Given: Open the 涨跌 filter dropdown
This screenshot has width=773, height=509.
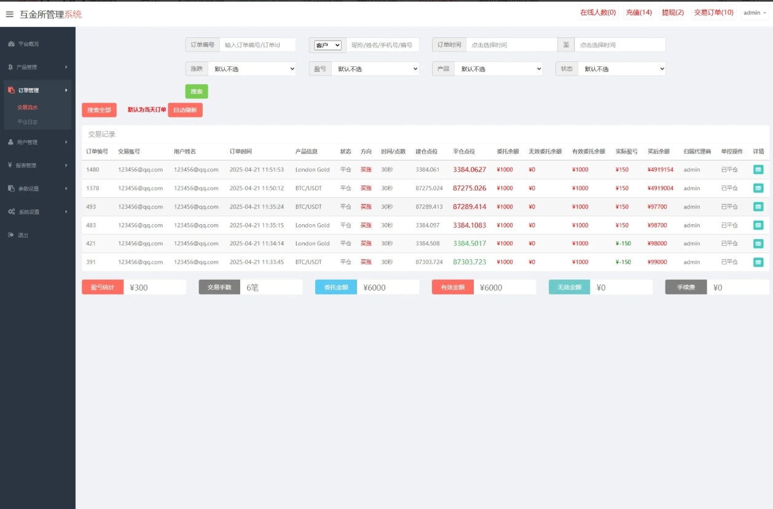Looking at the screenshot, I should (252, 69).
